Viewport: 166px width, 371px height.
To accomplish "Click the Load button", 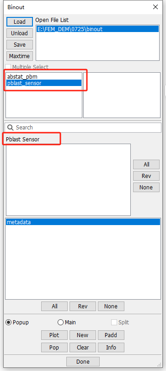I will (x=19, y=22).
